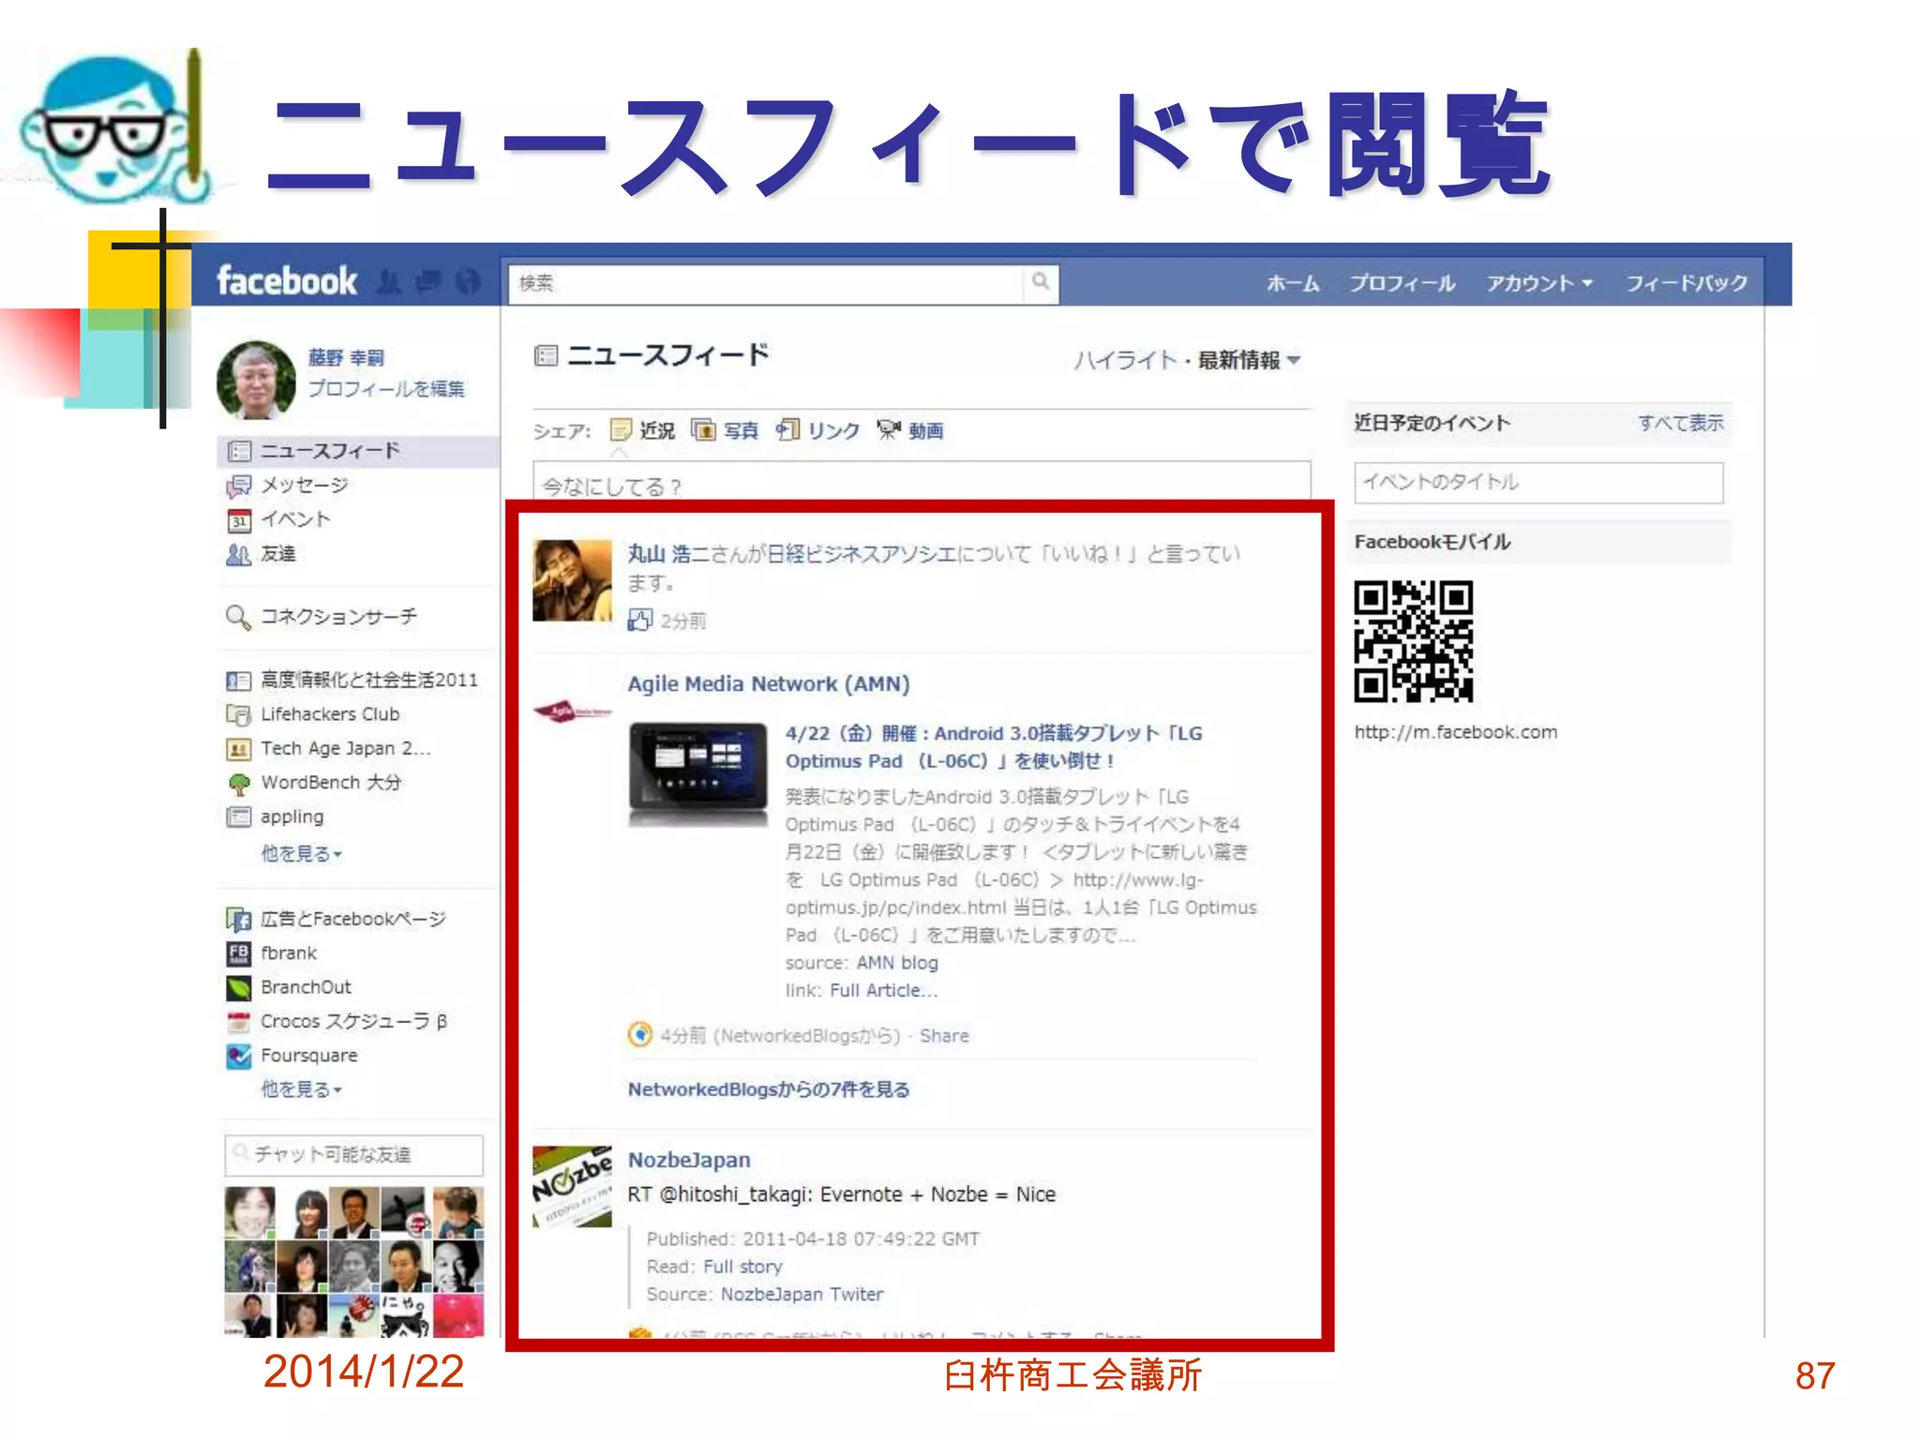1920x1440 pixels.
Task: Open friend requests icon in header
Action: click(390, 281)
